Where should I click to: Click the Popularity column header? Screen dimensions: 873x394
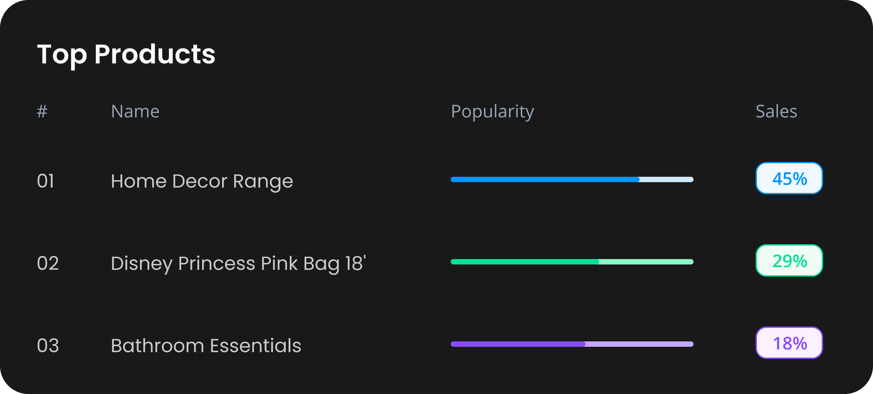(x=492, y=111)
